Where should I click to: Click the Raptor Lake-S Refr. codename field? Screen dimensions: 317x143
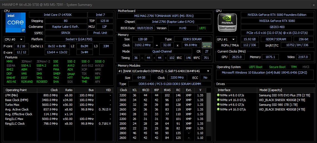pyautogui.click(x=66, y=27)
